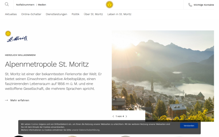Click the Alpenmetropole St. Moritz heading
219x137 pixels.
point(47,64)
